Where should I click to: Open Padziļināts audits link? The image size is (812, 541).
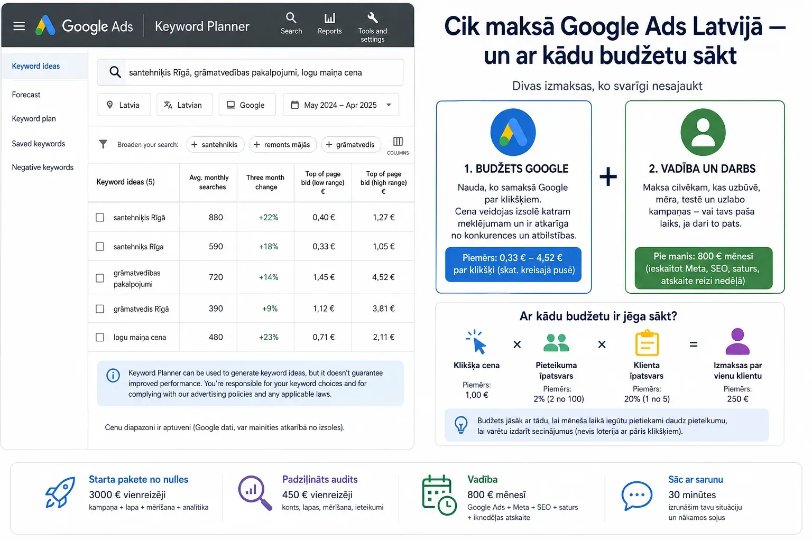[x=320, y=479]
